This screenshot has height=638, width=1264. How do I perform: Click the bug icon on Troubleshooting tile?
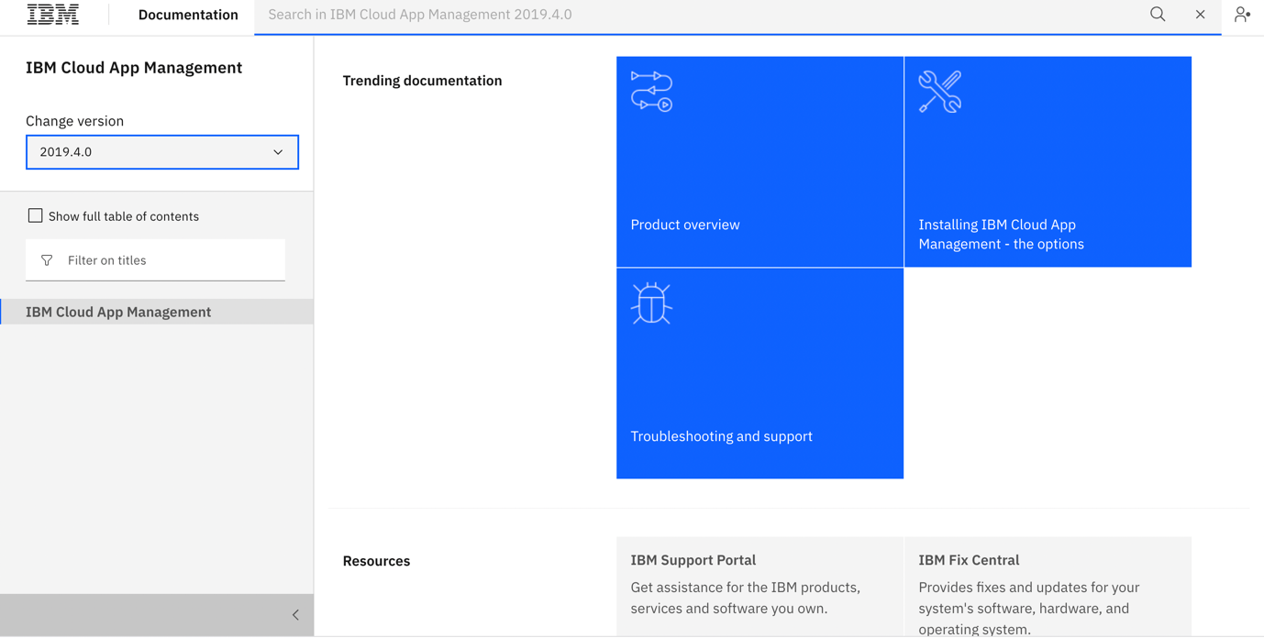pos(652,303)
